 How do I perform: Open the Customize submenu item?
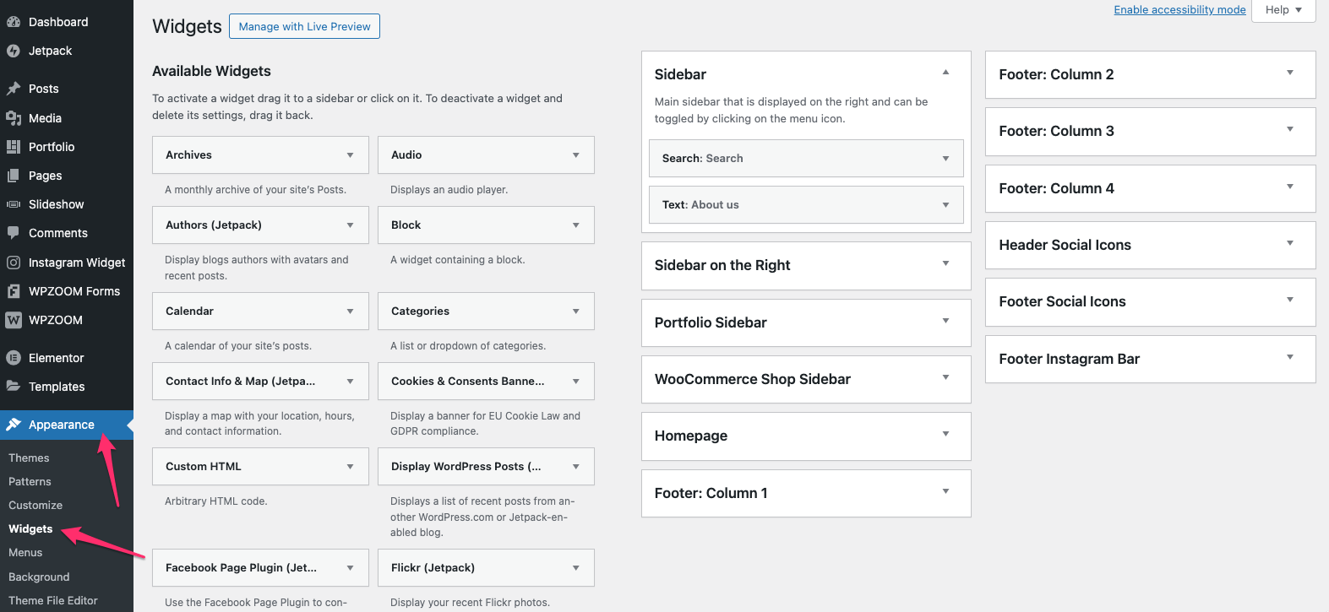click(x=35, y=505)
